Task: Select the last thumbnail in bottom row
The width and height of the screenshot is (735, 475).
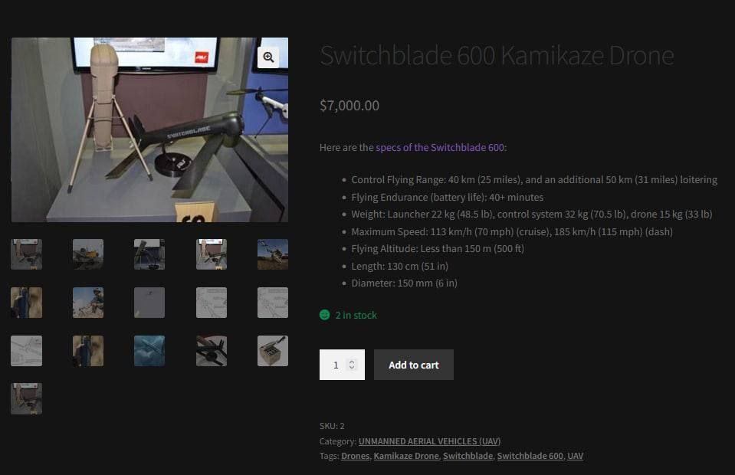Action: click(x=26, y=398)
